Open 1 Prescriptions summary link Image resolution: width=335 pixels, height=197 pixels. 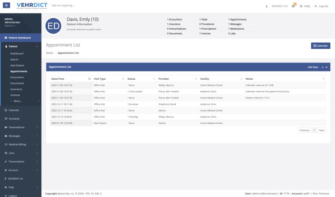pos(208,29)
